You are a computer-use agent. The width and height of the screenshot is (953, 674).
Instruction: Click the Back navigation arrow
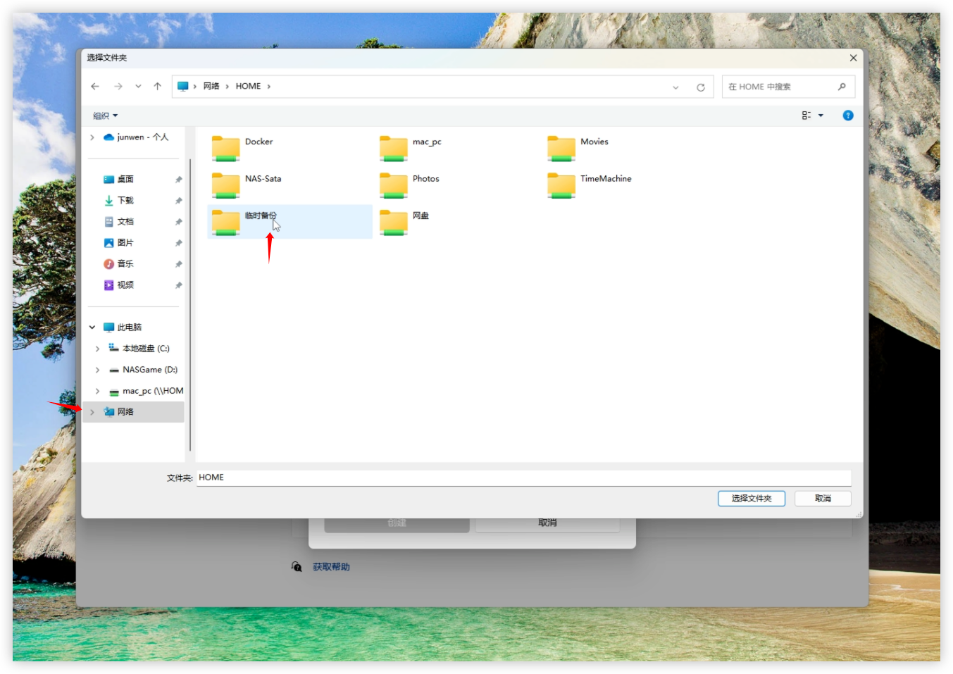(95, 87)
